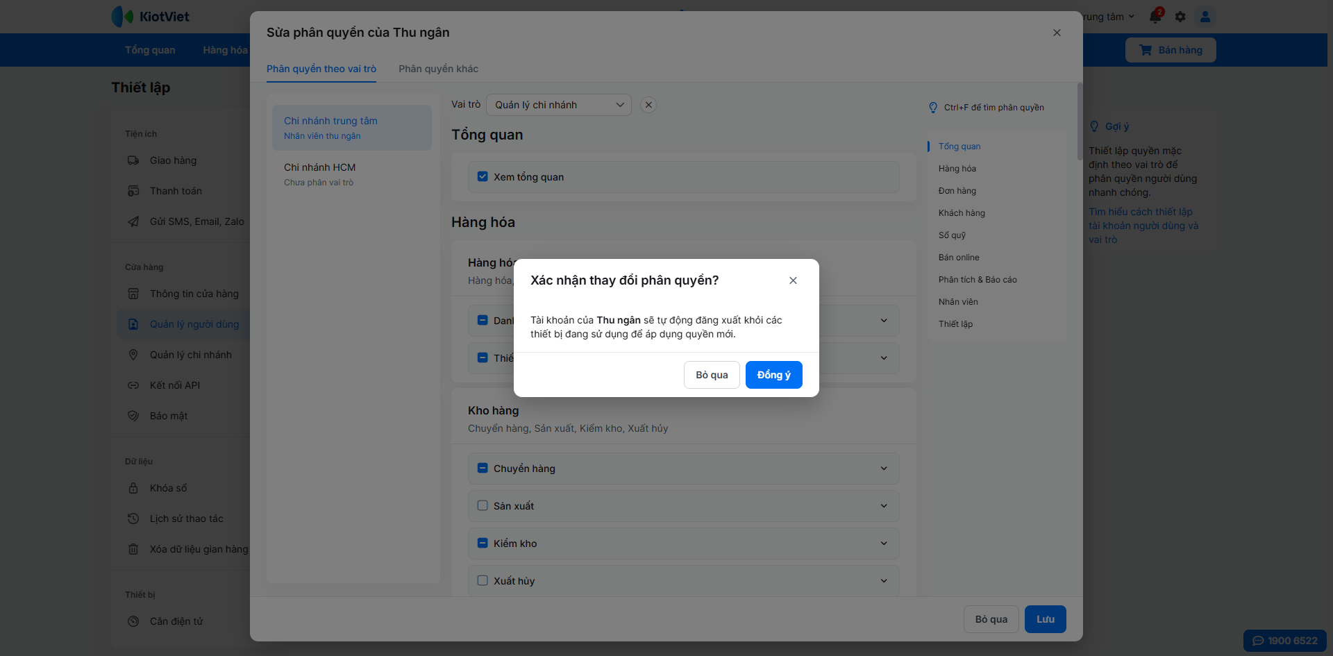Confirm with the Đồng ý button

(x=773, y=375)
